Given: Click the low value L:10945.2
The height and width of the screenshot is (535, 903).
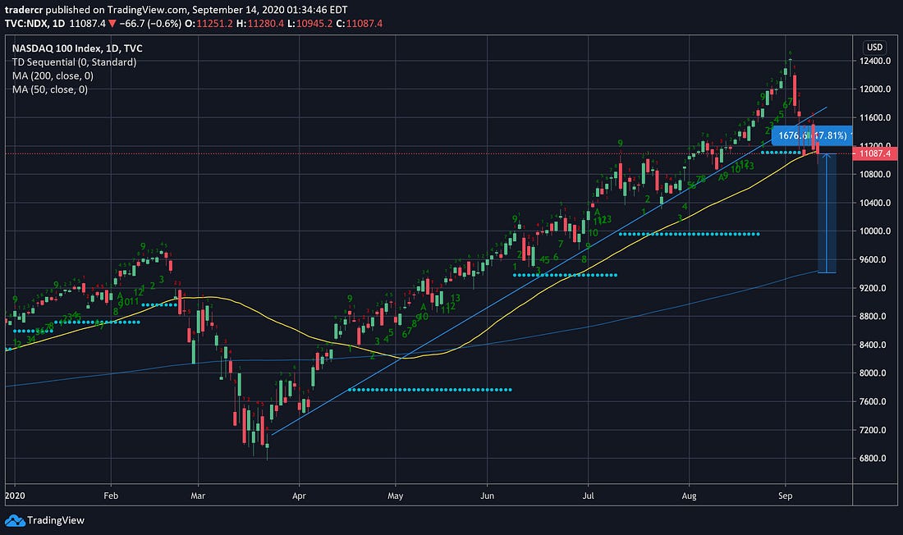Looking at the screenshot, I should tap(309, 24).
